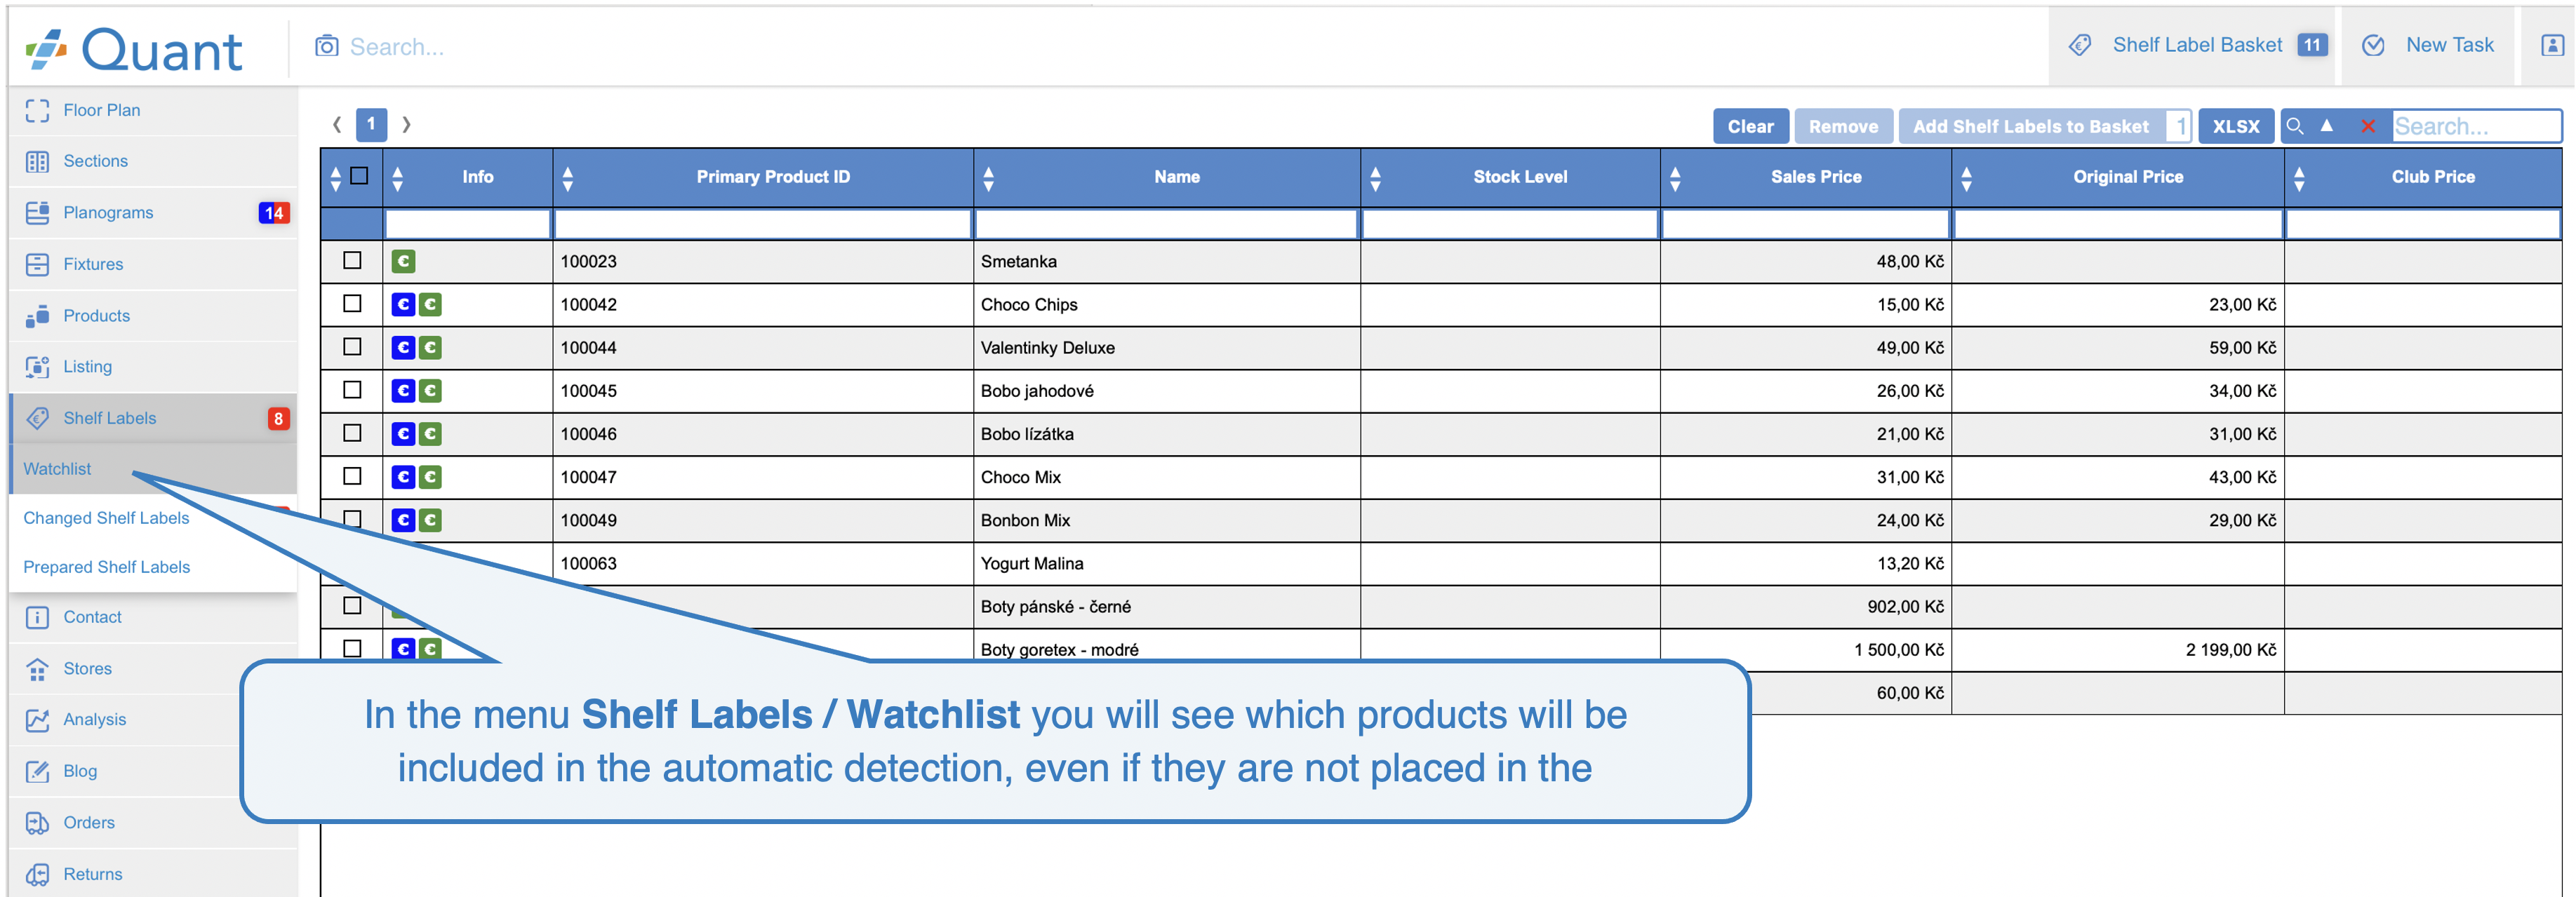The width and height of the screenshot is (2576, 897).
Task: Select the Choco Chips row checkbox
Action: pyautogui.click(x=352, y=303)
